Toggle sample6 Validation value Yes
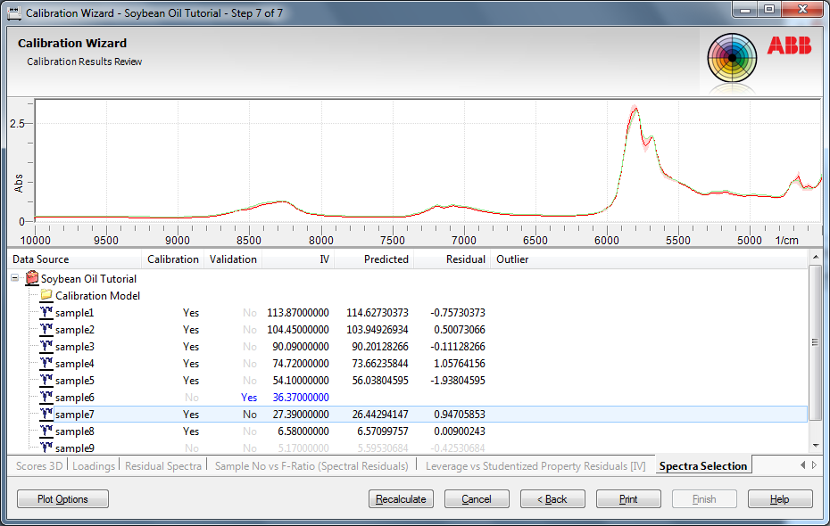Image resolution: width=830 pixels, height=526 pixels. [249, 398]
